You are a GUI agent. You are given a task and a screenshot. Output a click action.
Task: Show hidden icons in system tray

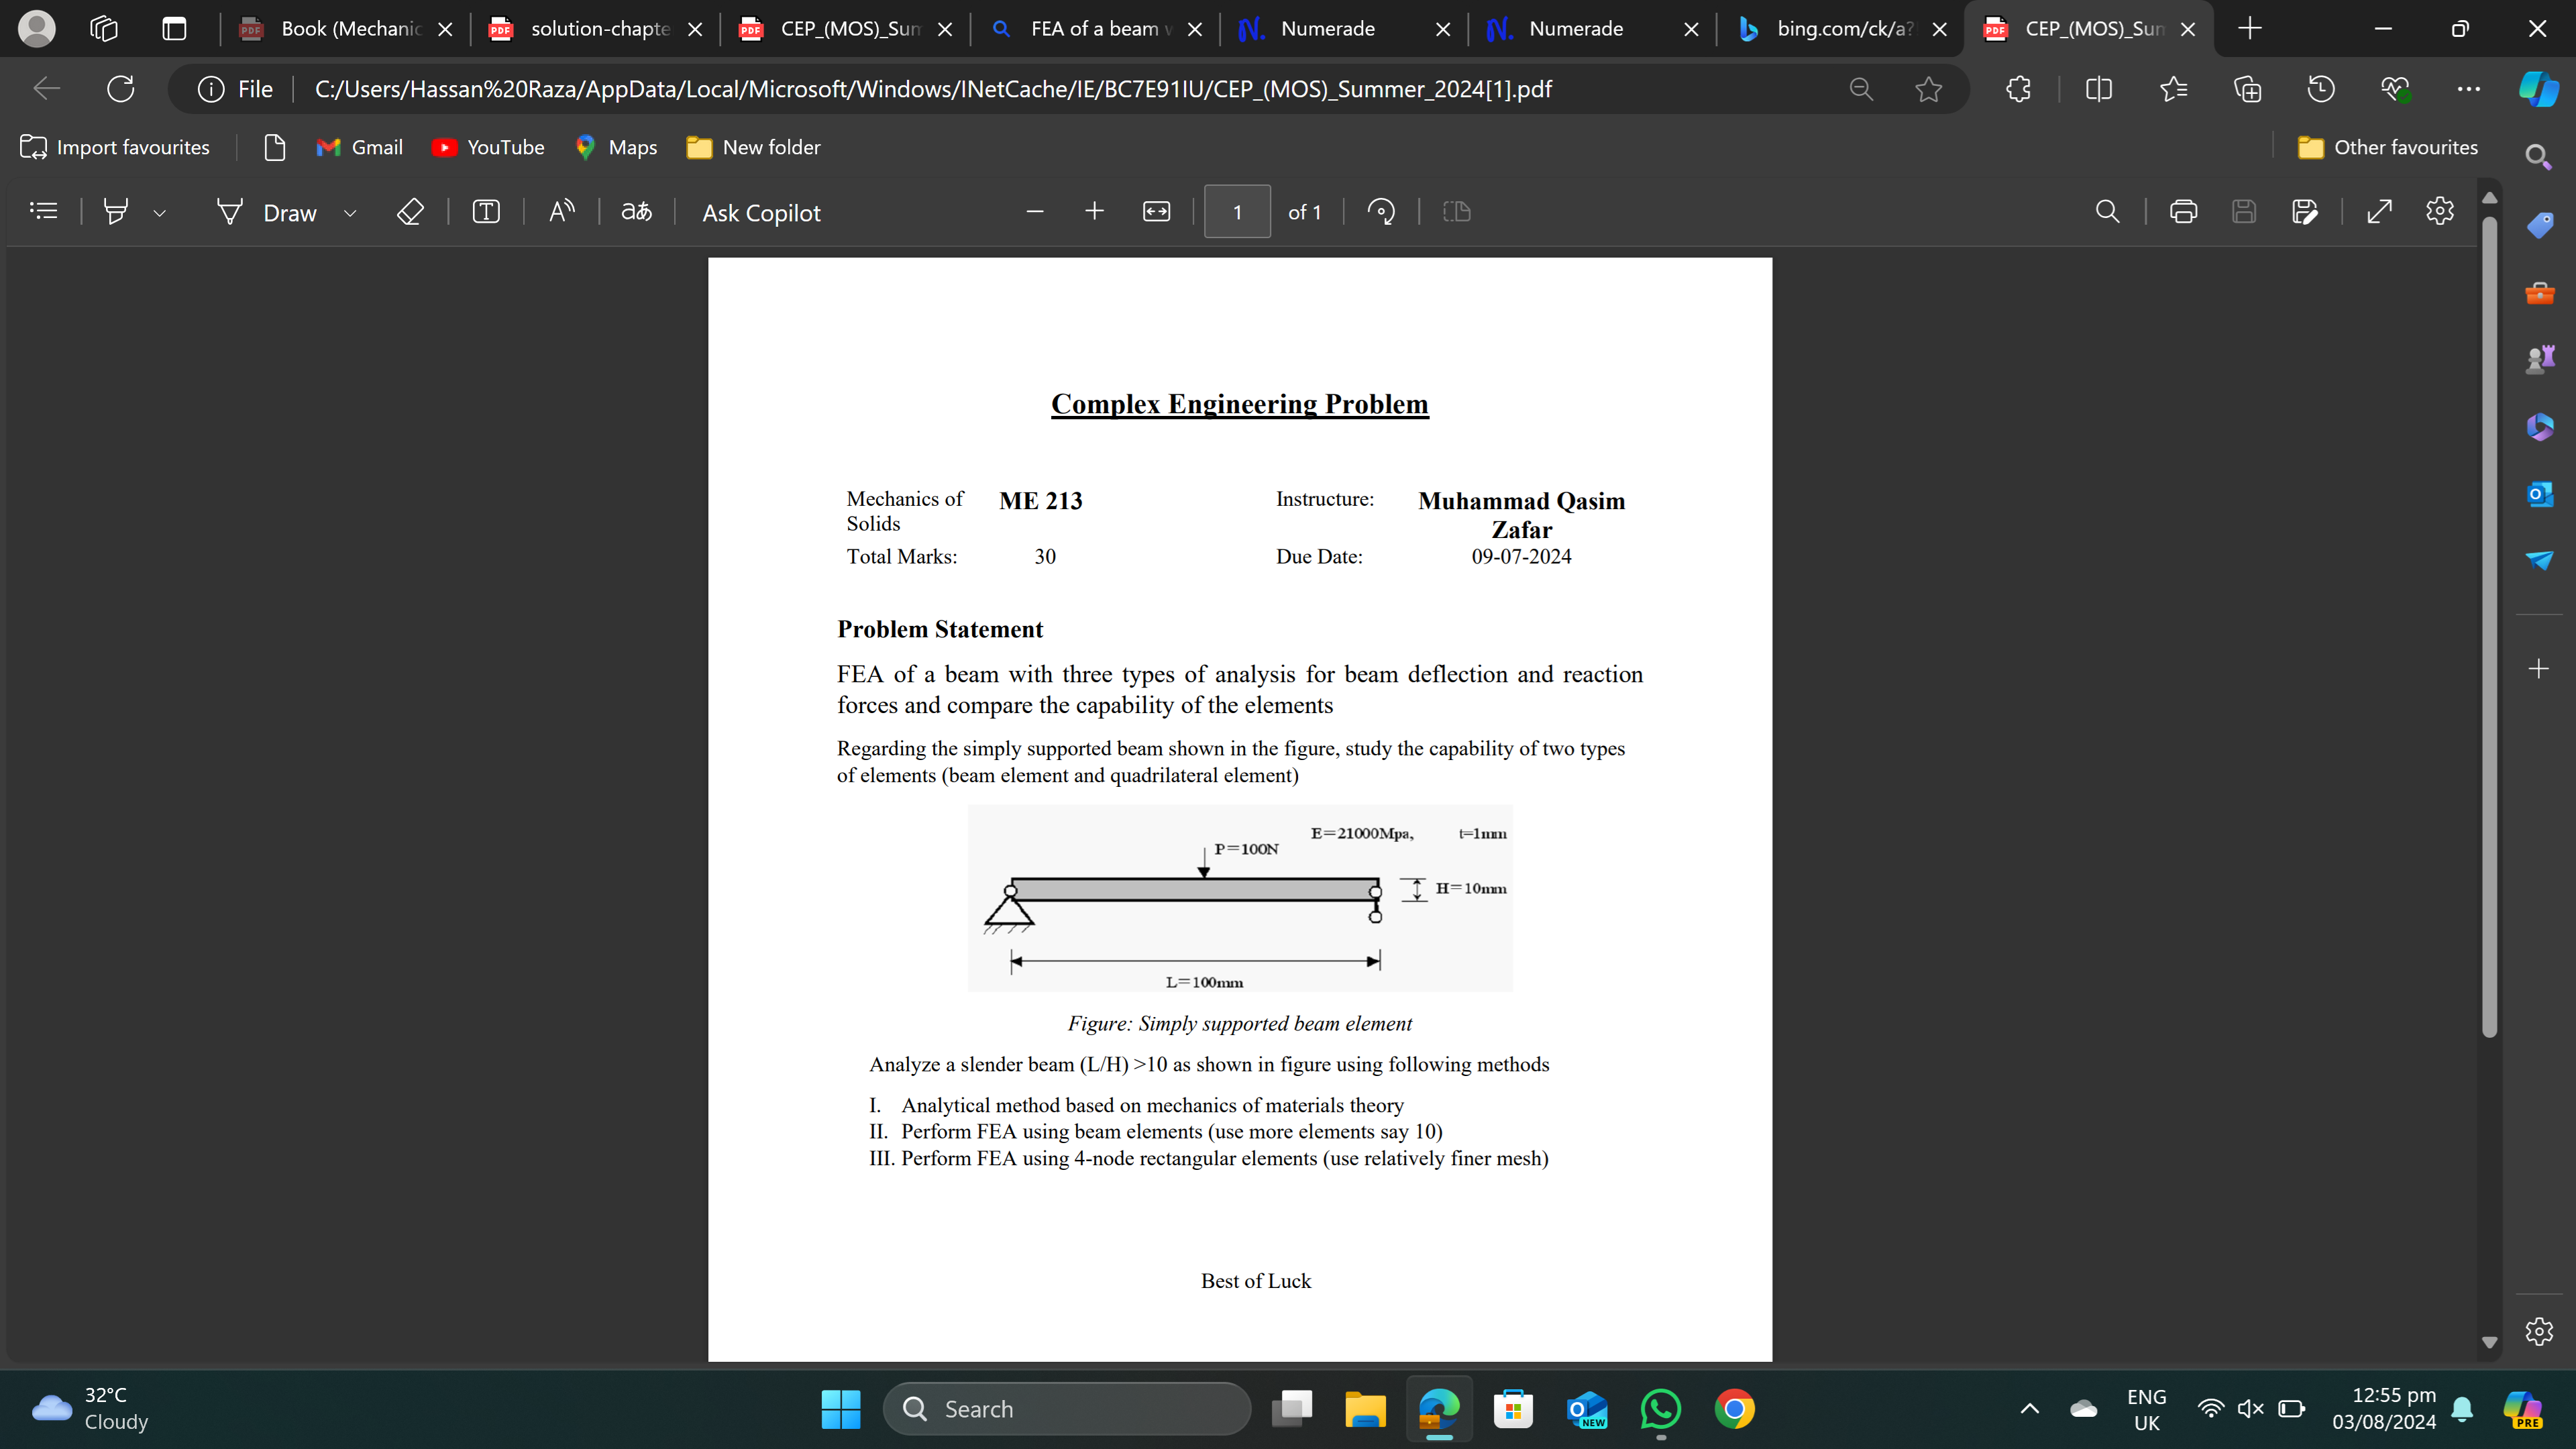click(2029, 1408)
